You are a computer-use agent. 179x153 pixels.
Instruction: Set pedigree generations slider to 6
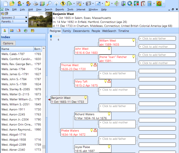(x=58, y=36)
